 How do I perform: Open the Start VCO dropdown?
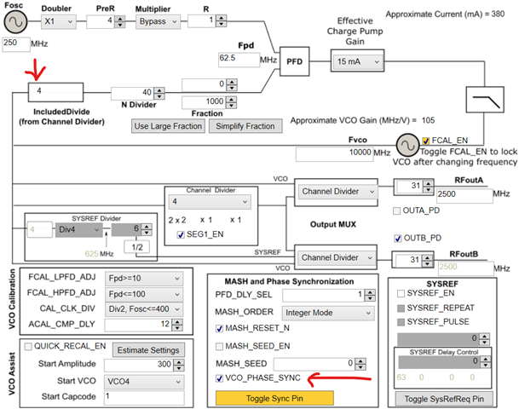[144, 382]
